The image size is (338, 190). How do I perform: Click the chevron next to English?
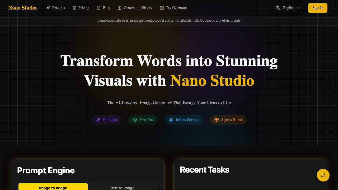[299, 8]
